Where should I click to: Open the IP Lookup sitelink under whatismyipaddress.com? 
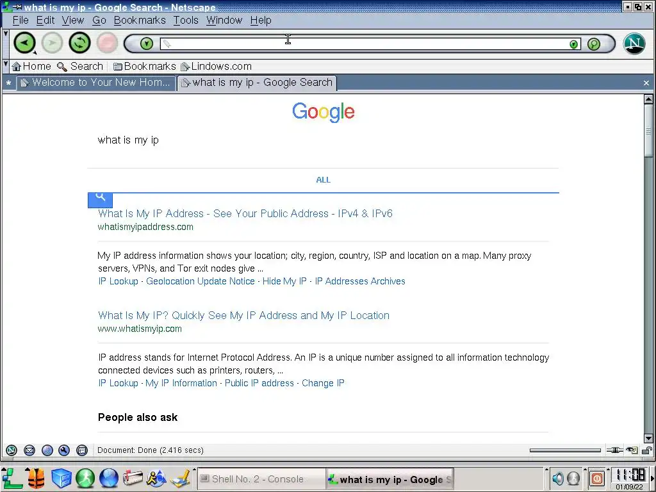(118, 281)
